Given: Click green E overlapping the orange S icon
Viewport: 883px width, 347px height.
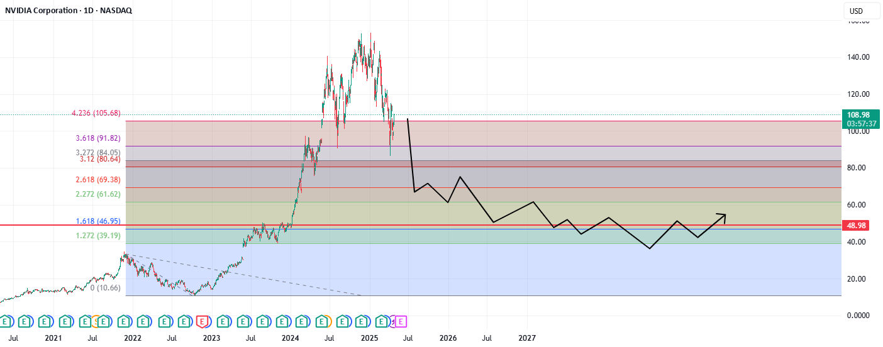Looking at the screenshot, I should 104,321.
